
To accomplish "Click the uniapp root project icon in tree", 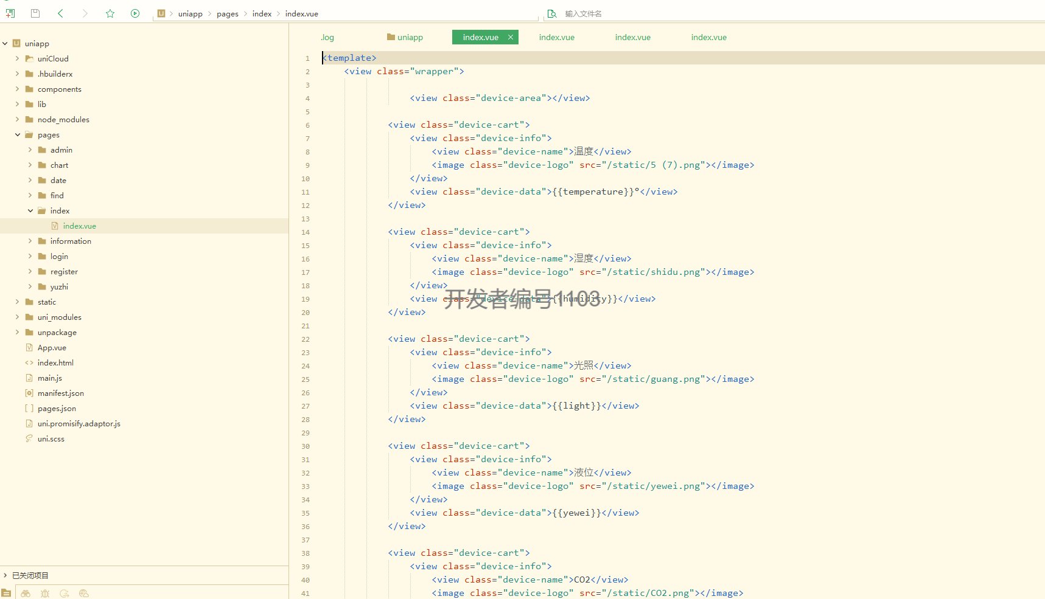I will click(16, 44).
